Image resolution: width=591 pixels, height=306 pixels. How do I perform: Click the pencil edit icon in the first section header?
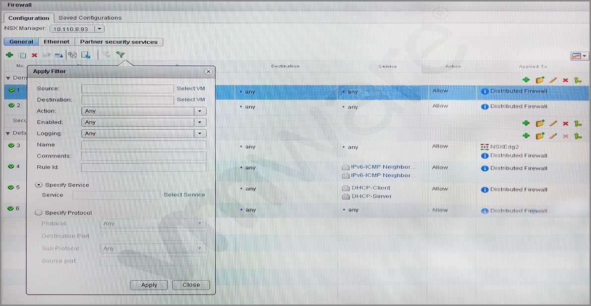[553, 80]
